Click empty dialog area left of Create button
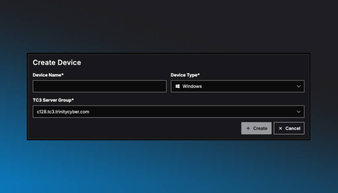 point(134,128)
